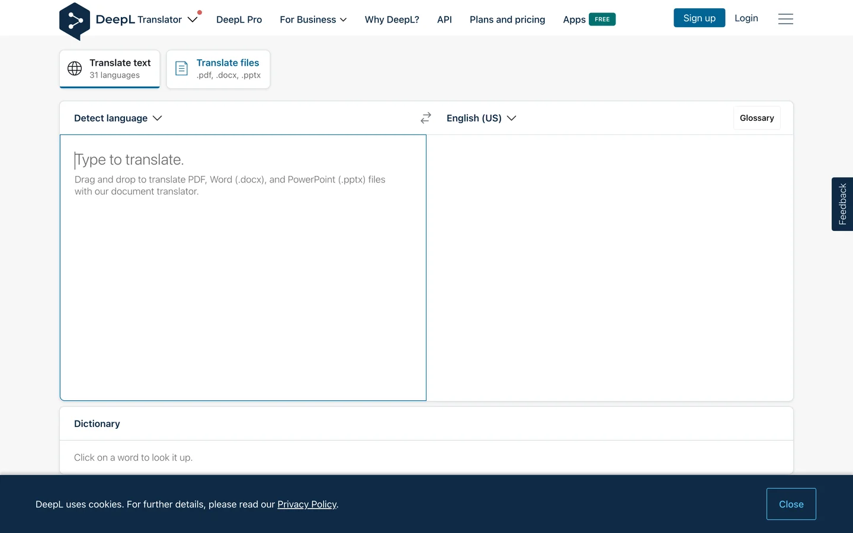The height and width of the screenshot is (533, 853).
Task: Open the hamburger menu icon
Action: [785, 19]
